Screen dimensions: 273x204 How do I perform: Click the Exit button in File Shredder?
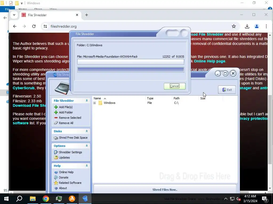(x=227, y=90)
